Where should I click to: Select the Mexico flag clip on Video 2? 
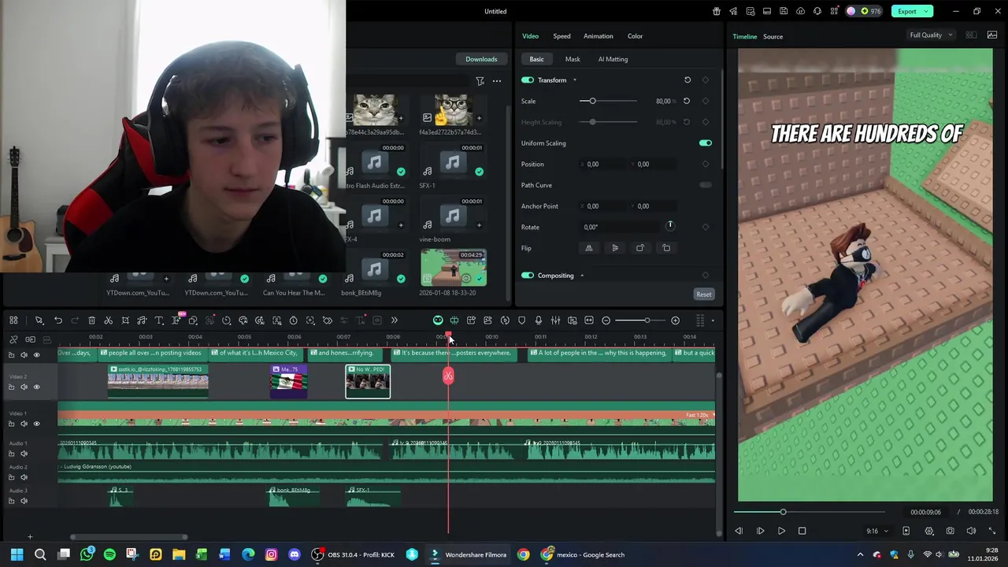pyautogui.click(x=289, y=381)
